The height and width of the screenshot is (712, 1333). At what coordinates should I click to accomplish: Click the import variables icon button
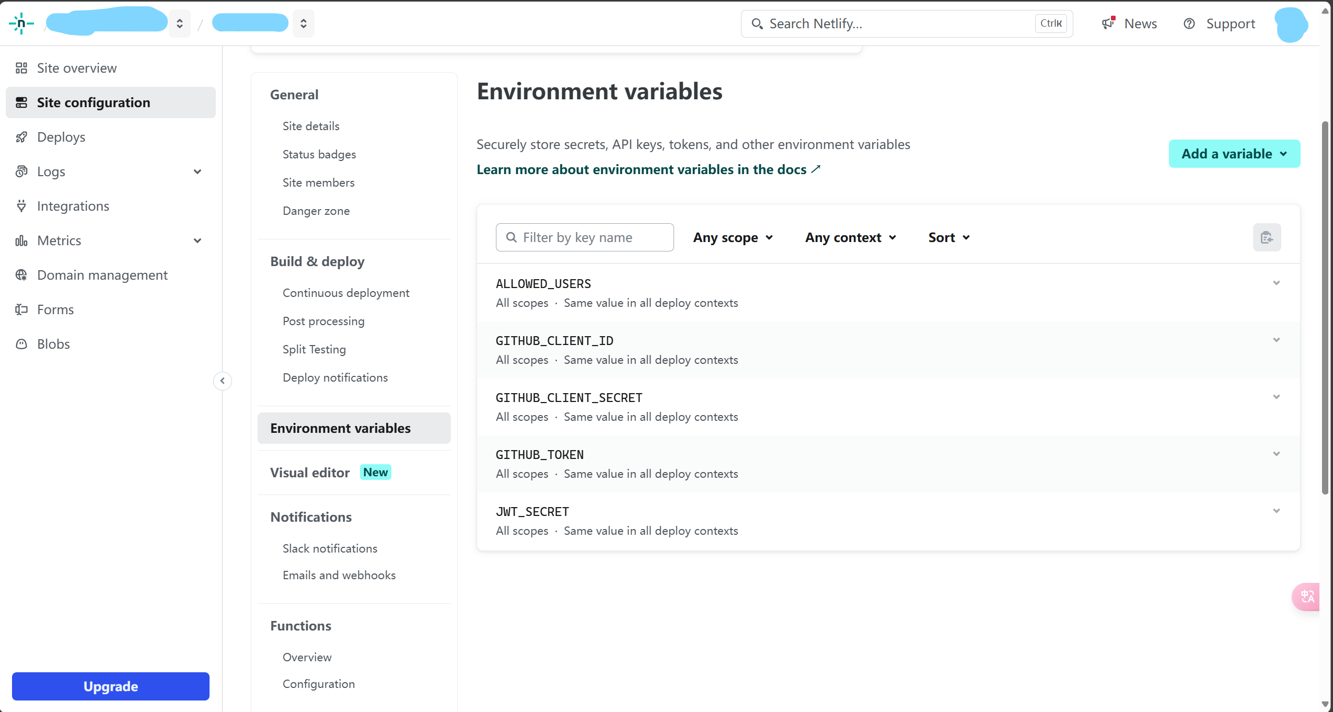point(1267,237)
